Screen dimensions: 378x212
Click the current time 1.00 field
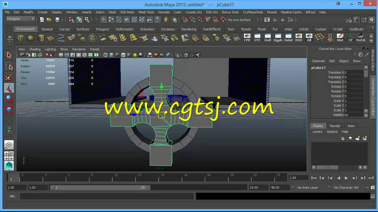298,178
